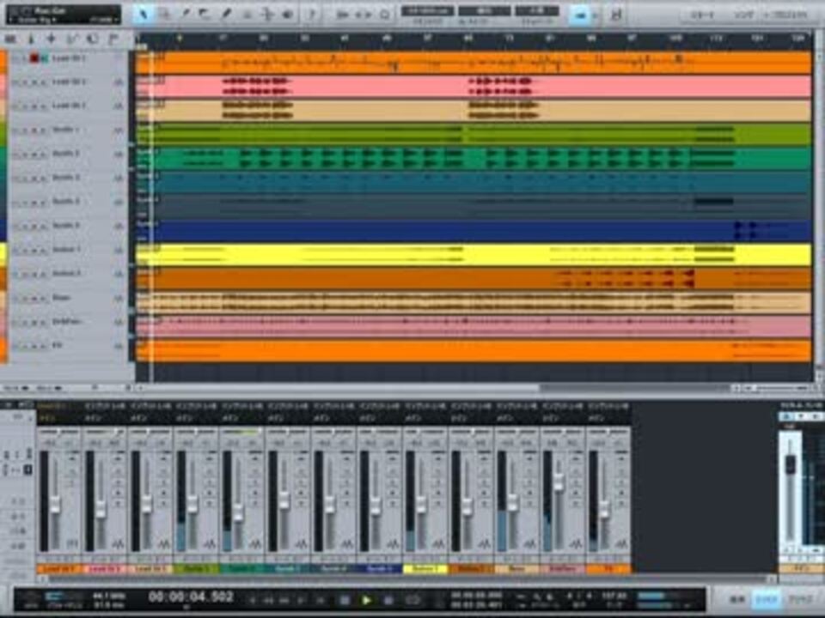The height and width of the screenshot is (618, 825).
Task: Click the Fast Forward transport button
Action: tap(284, 600)
